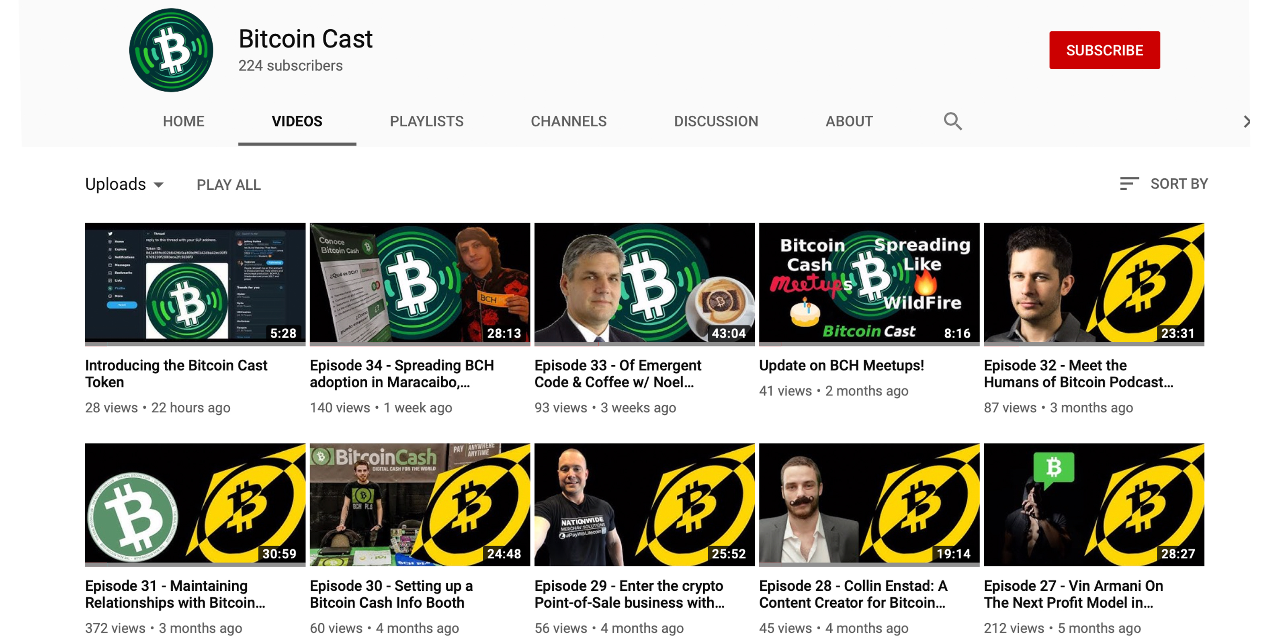Open the Channels tab
This screenshot has height=643, width=1286.
click(569, 121)
